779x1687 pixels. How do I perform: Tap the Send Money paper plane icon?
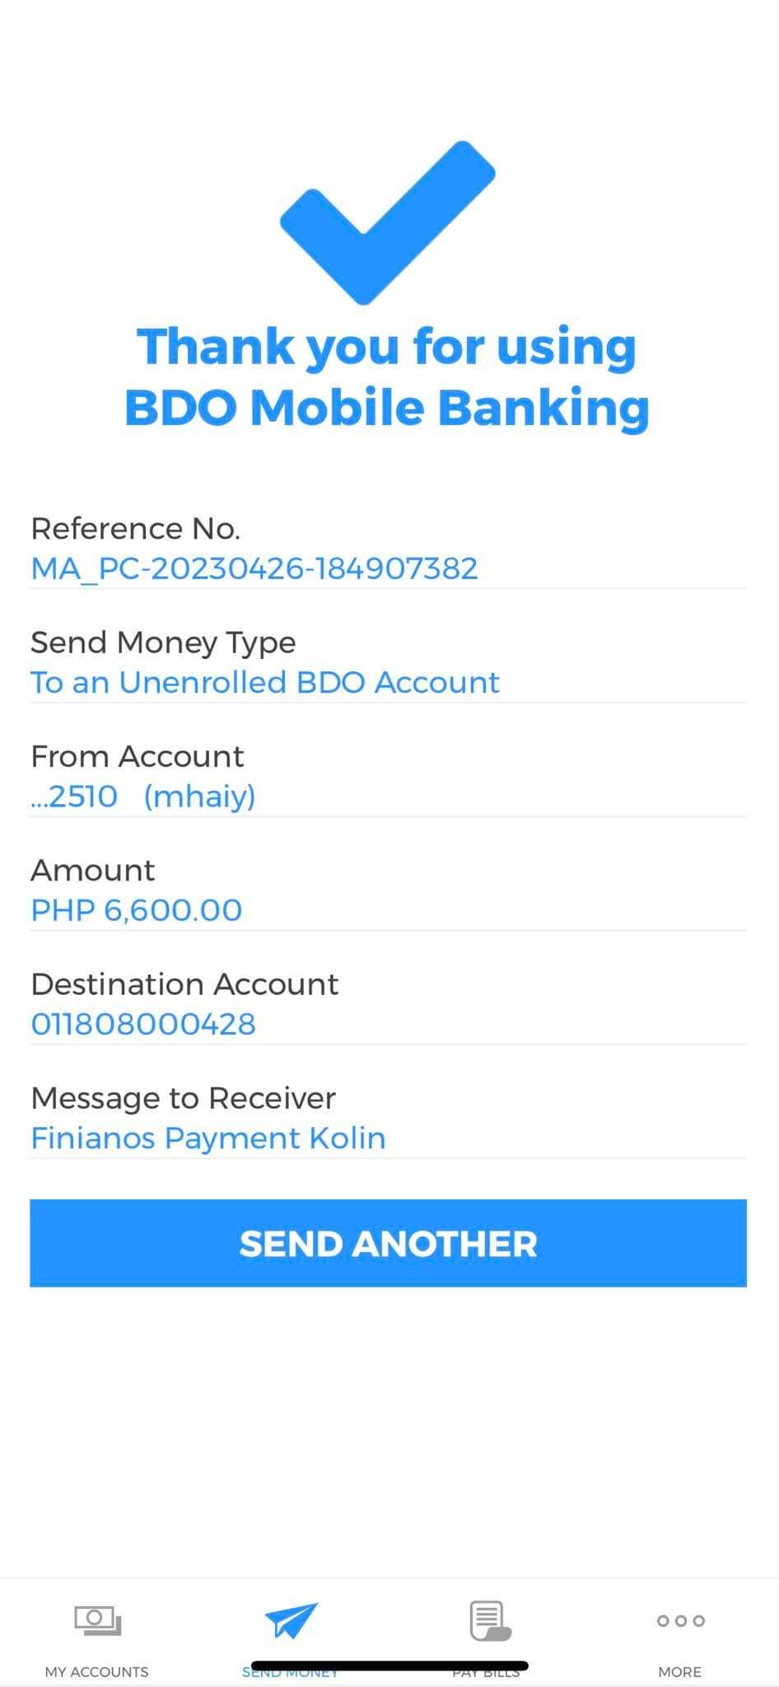(x=291, y=1619)
